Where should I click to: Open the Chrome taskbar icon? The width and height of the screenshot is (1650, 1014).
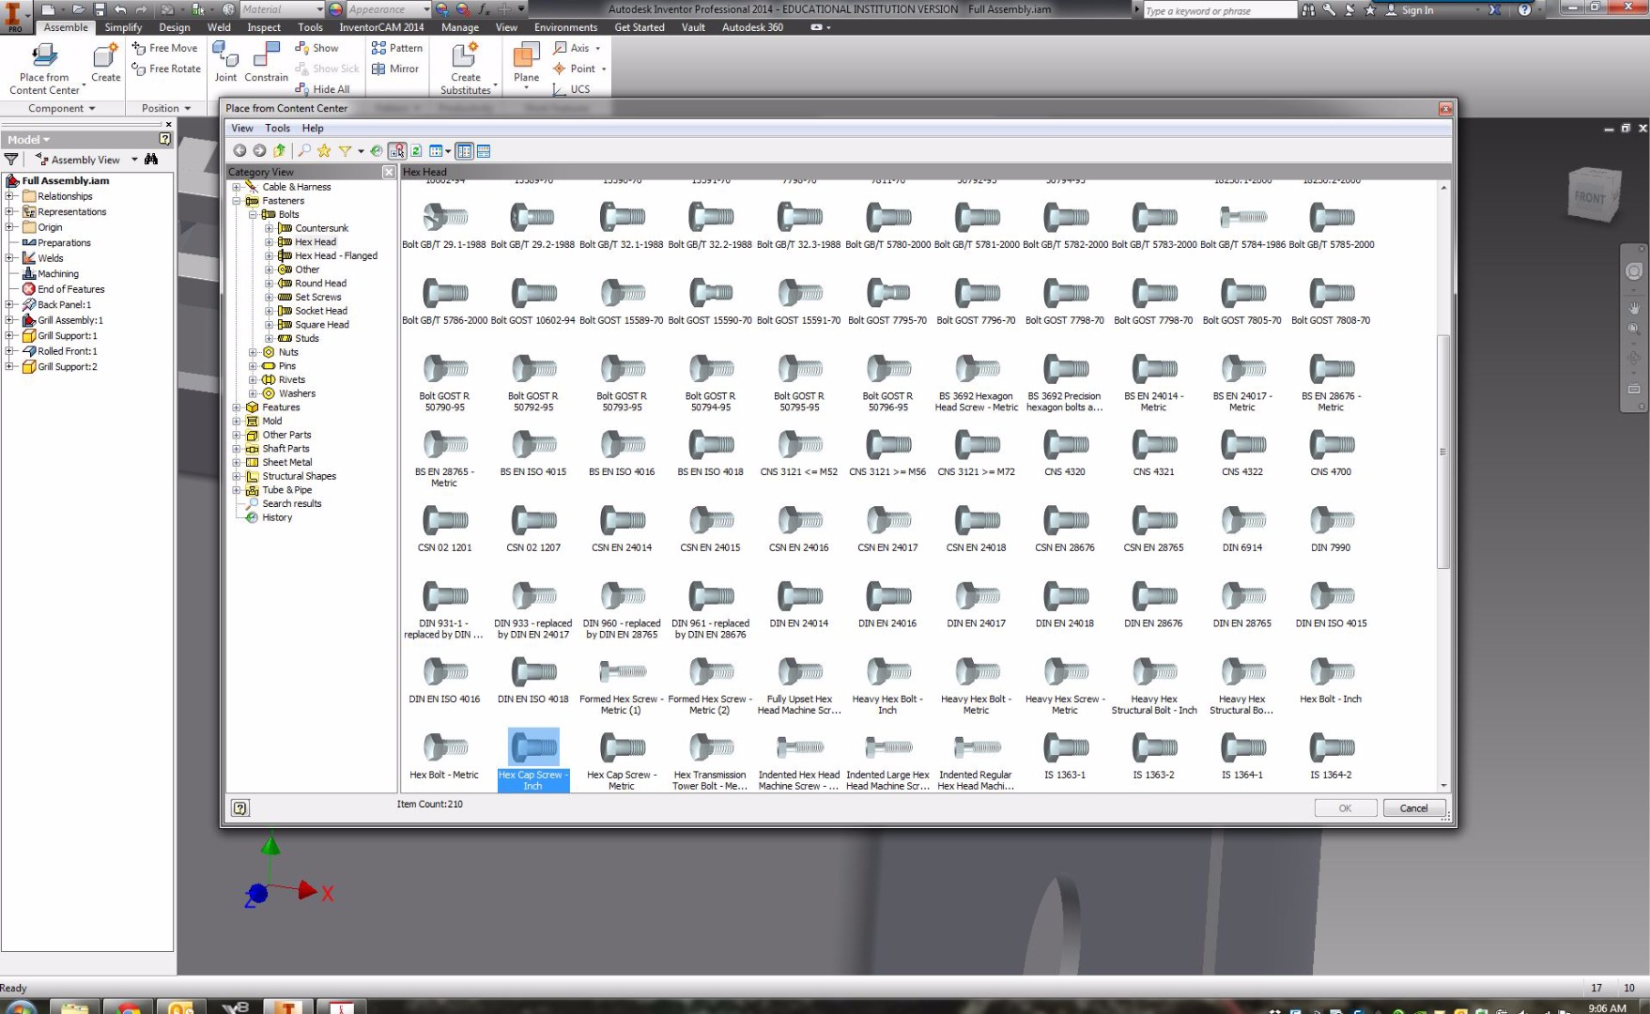pos(128,1007)
